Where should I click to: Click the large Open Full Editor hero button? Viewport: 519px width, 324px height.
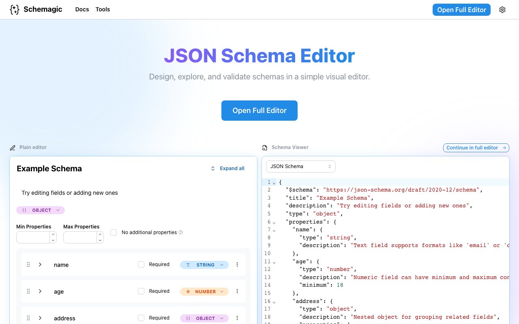click(259, 111)
